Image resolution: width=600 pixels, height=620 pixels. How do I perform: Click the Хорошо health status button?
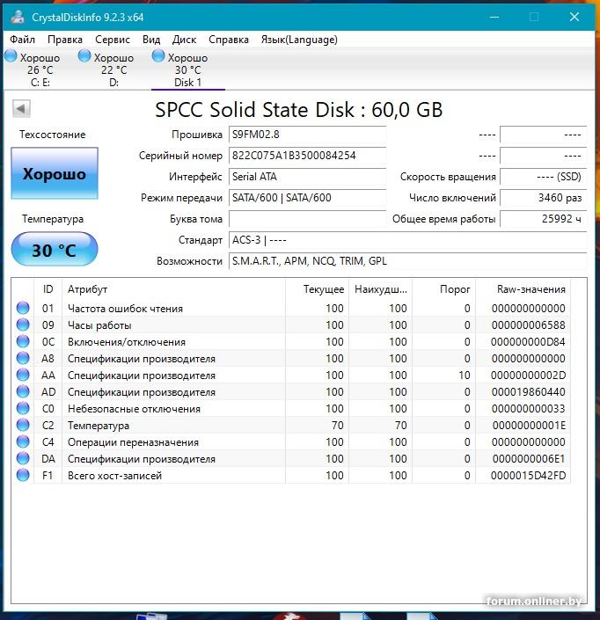pos(55,174)
